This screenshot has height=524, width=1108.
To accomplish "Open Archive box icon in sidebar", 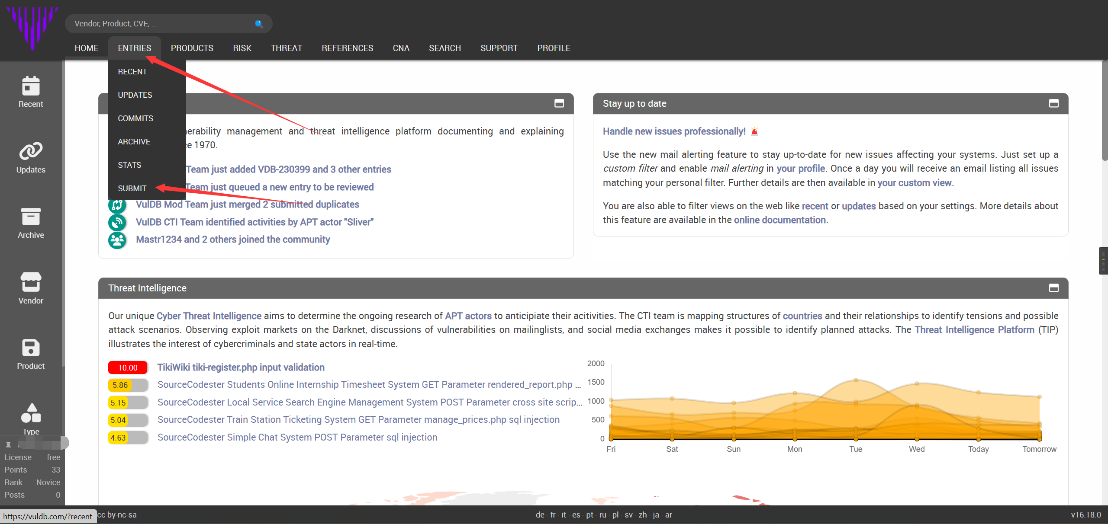I will [x=31, y=217].
